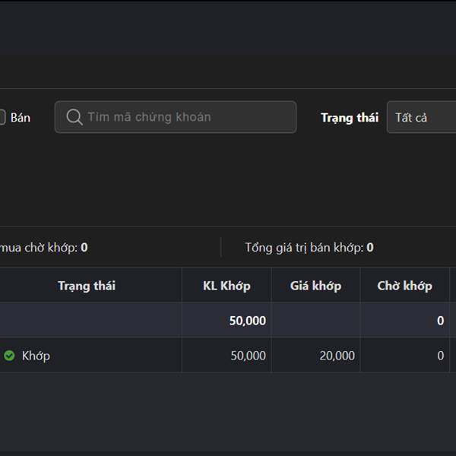Click the magnifier icon in the search box
Image resolution: width=456 pixels, height=456 pixels.
74,117
